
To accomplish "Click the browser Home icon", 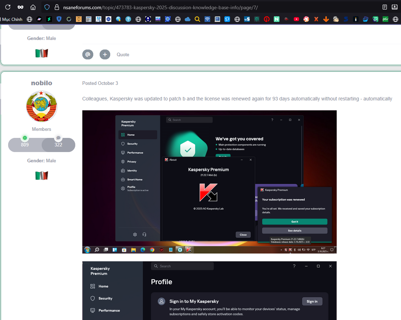I will click(33, 7).
